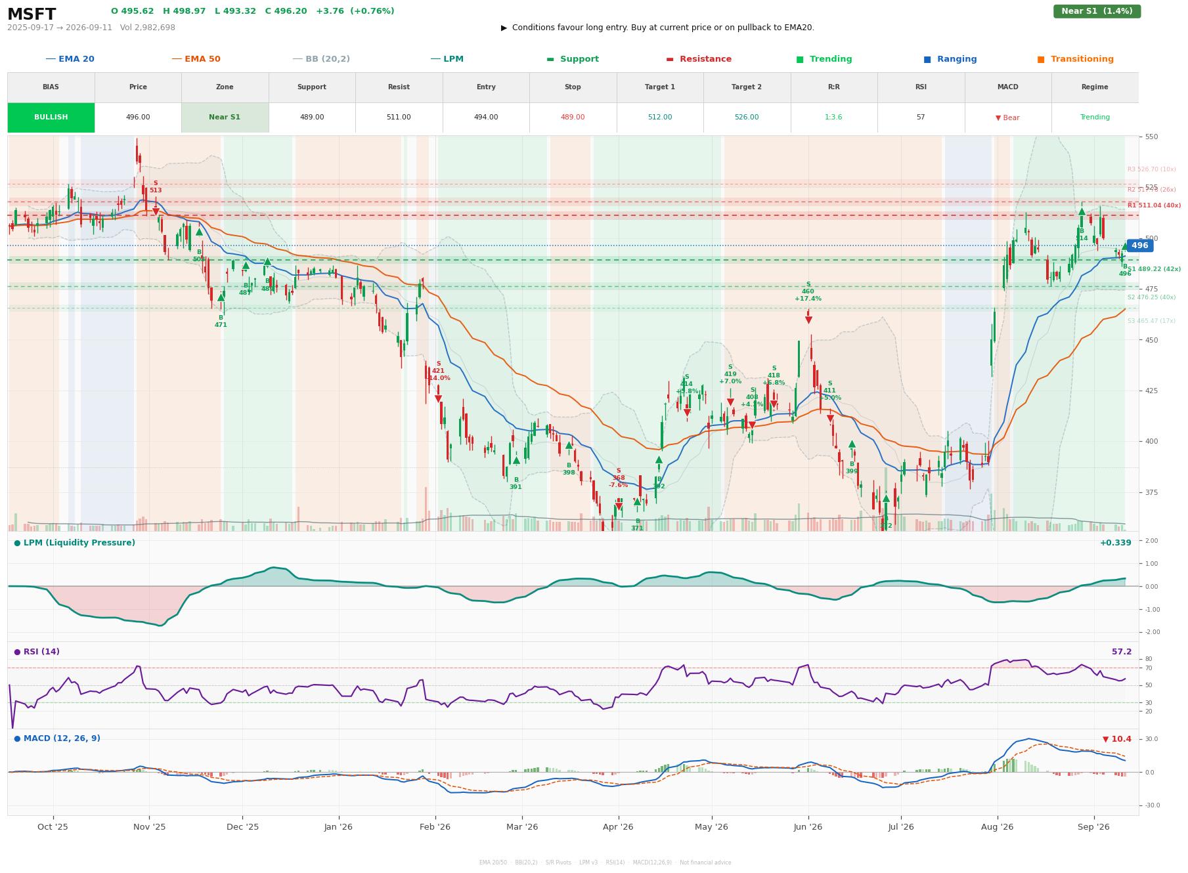Toggle the Trending regime legend entry
The image size is (1188, 873).
pyautogui.click(x=824, y=59)
